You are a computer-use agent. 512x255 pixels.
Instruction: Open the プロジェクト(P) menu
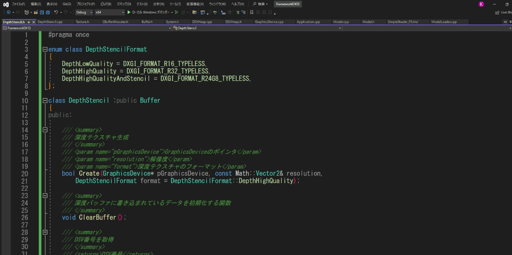point(86,4)
